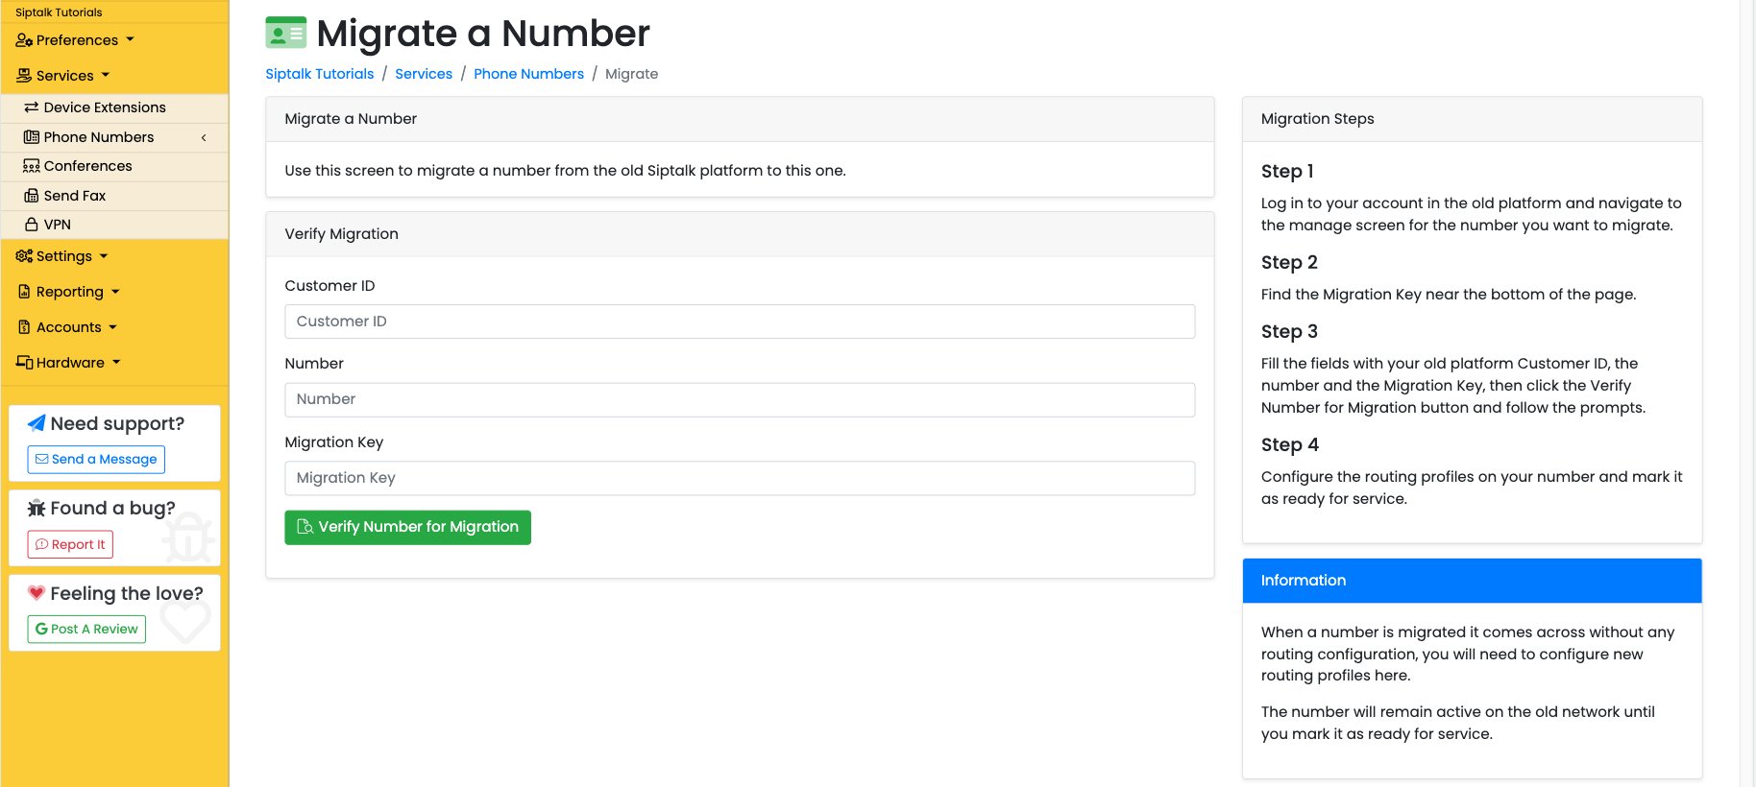The height and width of the screenshot is (787, 1756).
Task: Click the Services icon in sidebar
Action: coord(24,76)
